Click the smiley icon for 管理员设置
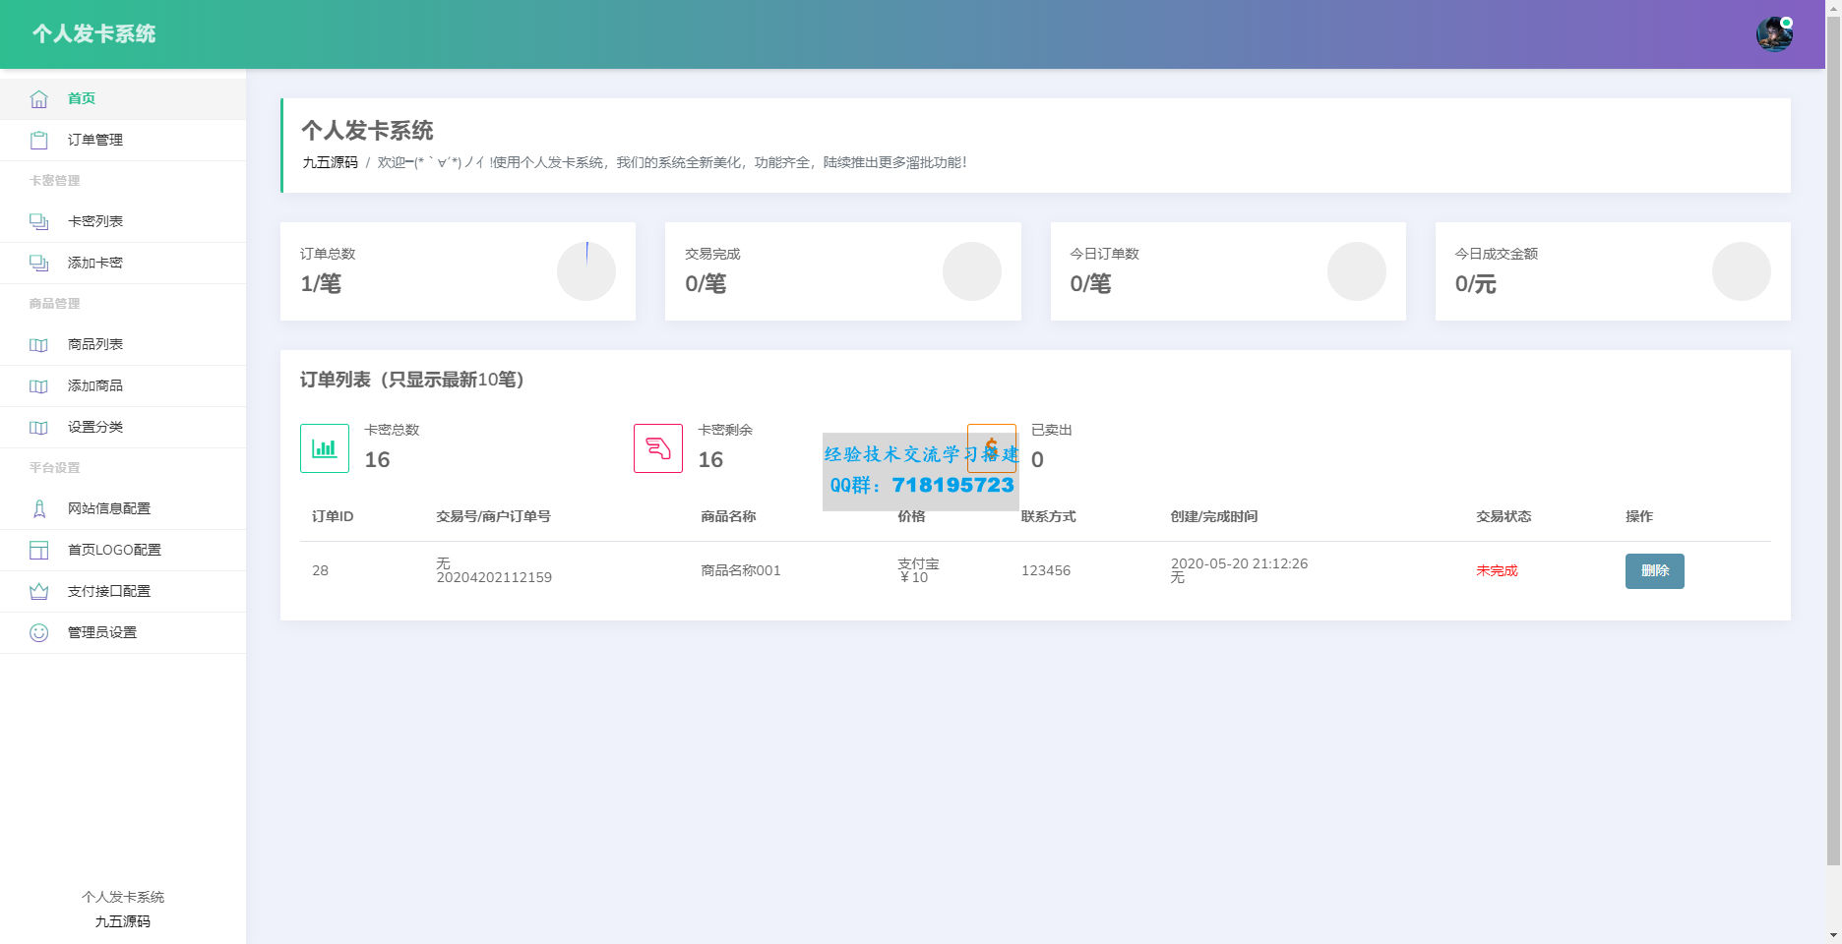This screenshot has width=1842, height=944. [x=38, y=632]
